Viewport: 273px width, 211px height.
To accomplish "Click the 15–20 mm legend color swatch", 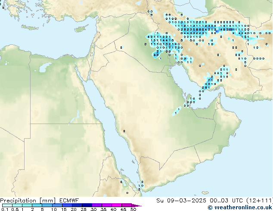I will point(67,205).
